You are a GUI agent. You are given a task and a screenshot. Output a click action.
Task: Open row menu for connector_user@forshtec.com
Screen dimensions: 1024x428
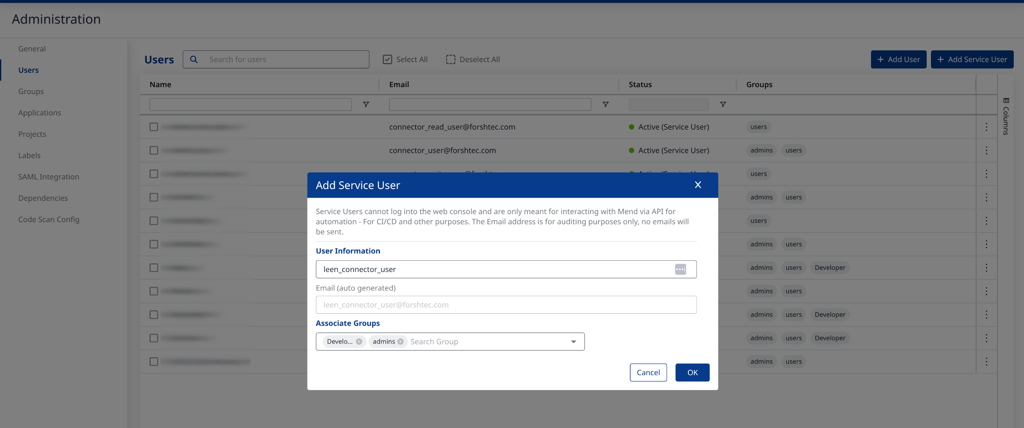[x=986, y=150]
